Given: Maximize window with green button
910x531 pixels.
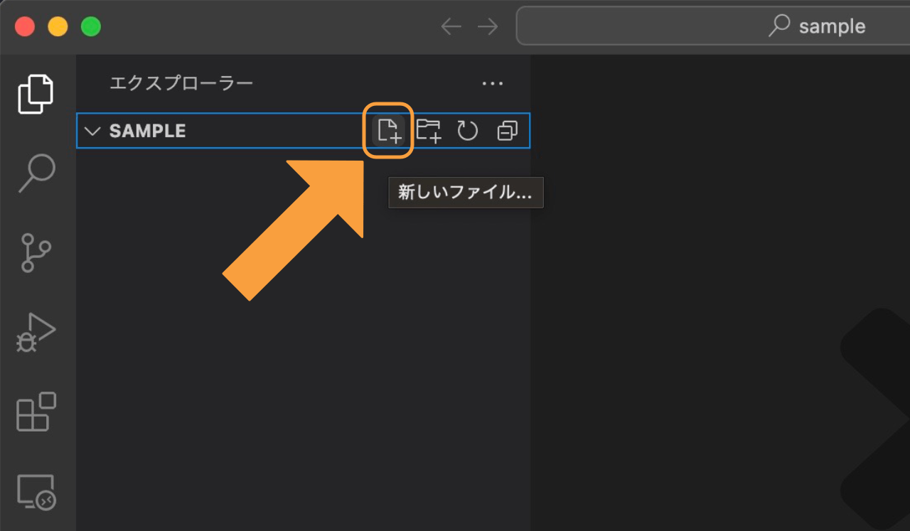Looking at the screenshot, I should click(x=90, y=27).
